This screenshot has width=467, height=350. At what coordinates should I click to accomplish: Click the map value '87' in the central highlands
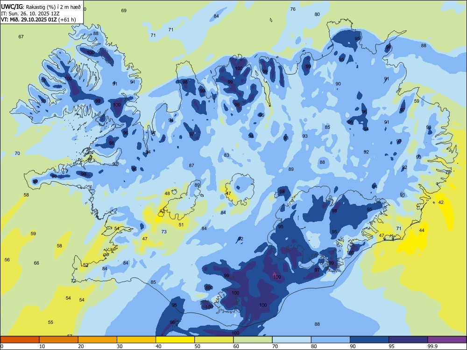(191, 166)
